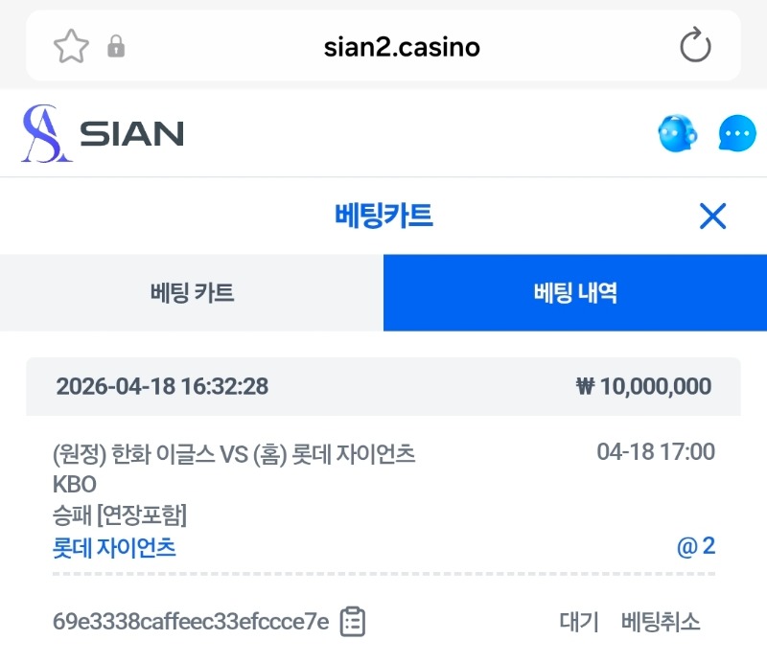This screenshot has height=663, width=767.
Task: Click the bet ID 69e3338caffeec33efccce7e text
Action: (191, 622)
